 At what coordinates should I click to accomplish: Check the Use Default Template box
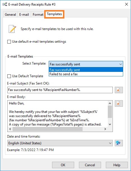point(9,76)
